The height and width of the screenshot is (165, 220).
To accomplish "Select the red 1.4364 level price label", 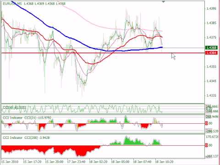I will [x=211, y=53].
